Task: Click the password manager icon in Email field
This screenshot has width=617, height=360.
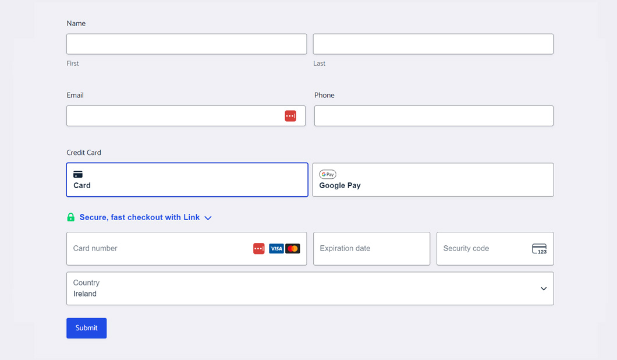Action: click(x=290, y=116)
